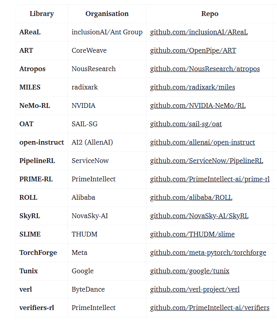Follow the PrimeIntellect-ai/prime-rl link
The width and height of the screenshot is (277, 324).
(210, 179)
